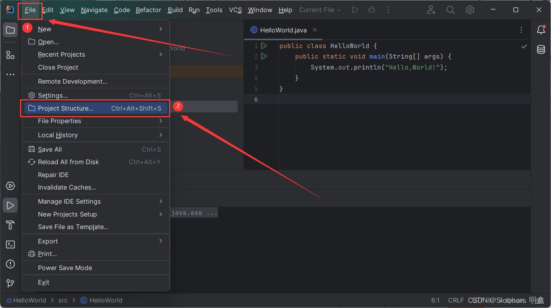The width and height of the screenshot is (551, 308).
Task: Open the Structure tool window icon
Action: click(10, 55)
